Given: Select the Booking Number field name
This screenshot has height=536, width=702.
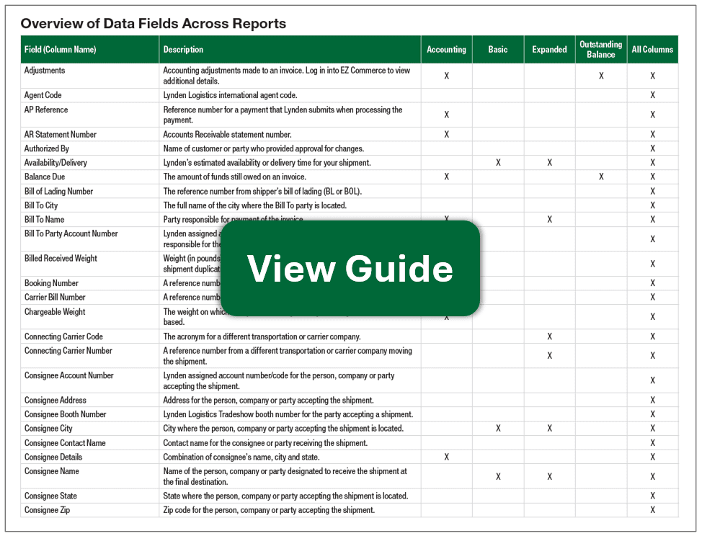Looking at the screenshot, I should pyautogui.click(x=51, y=283).
